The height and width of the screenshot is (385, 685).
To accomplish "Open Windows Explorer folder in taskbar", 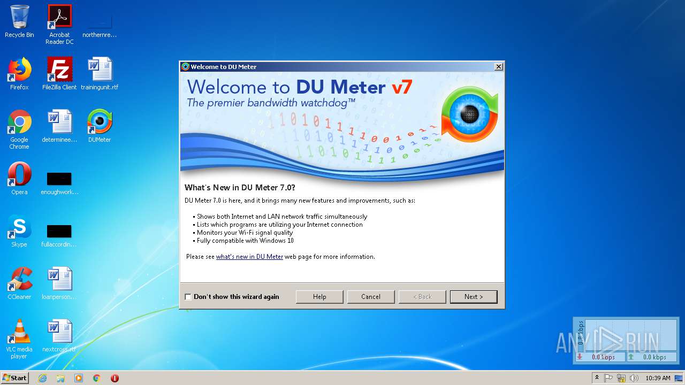I will [60, 378].
